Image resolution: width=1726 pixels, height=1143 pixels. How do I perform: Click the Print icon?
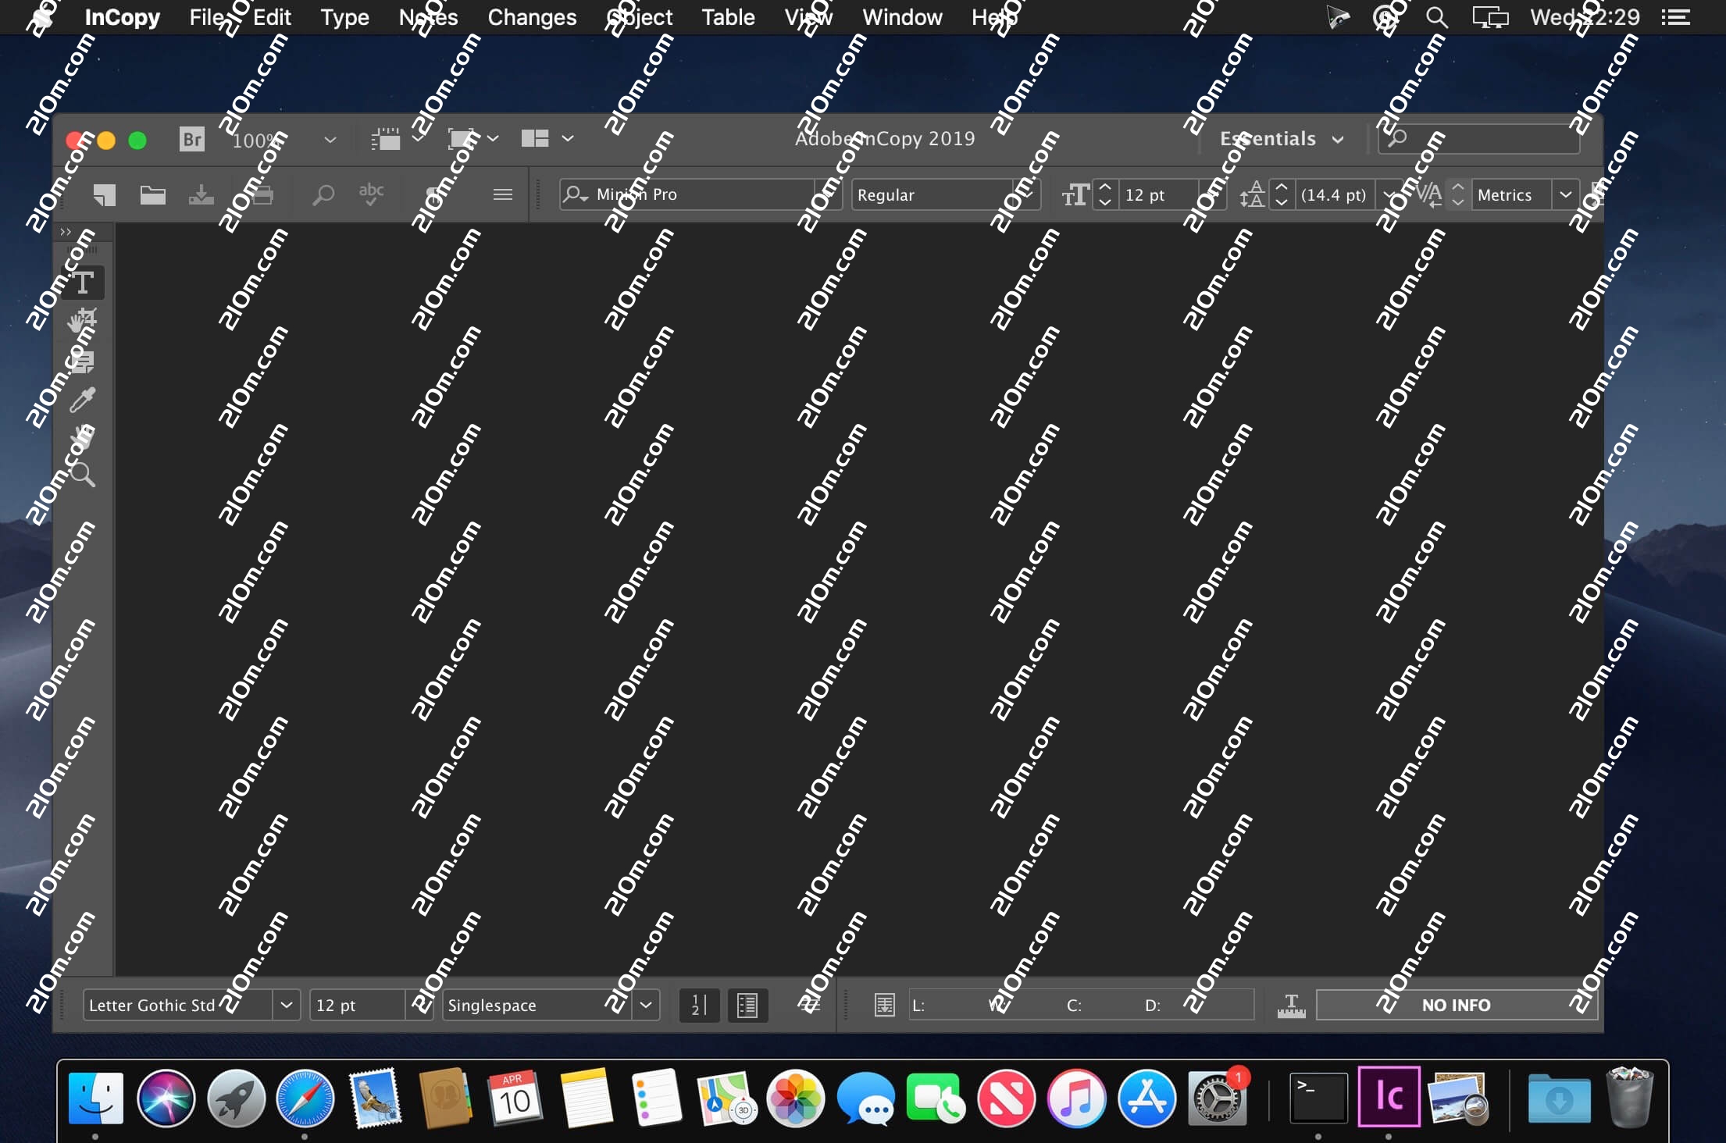262,194
